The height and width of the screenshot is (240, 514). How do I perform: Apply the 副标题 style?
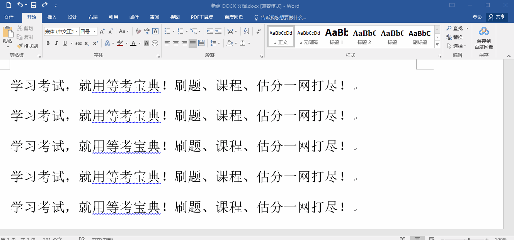coord(420,37)
